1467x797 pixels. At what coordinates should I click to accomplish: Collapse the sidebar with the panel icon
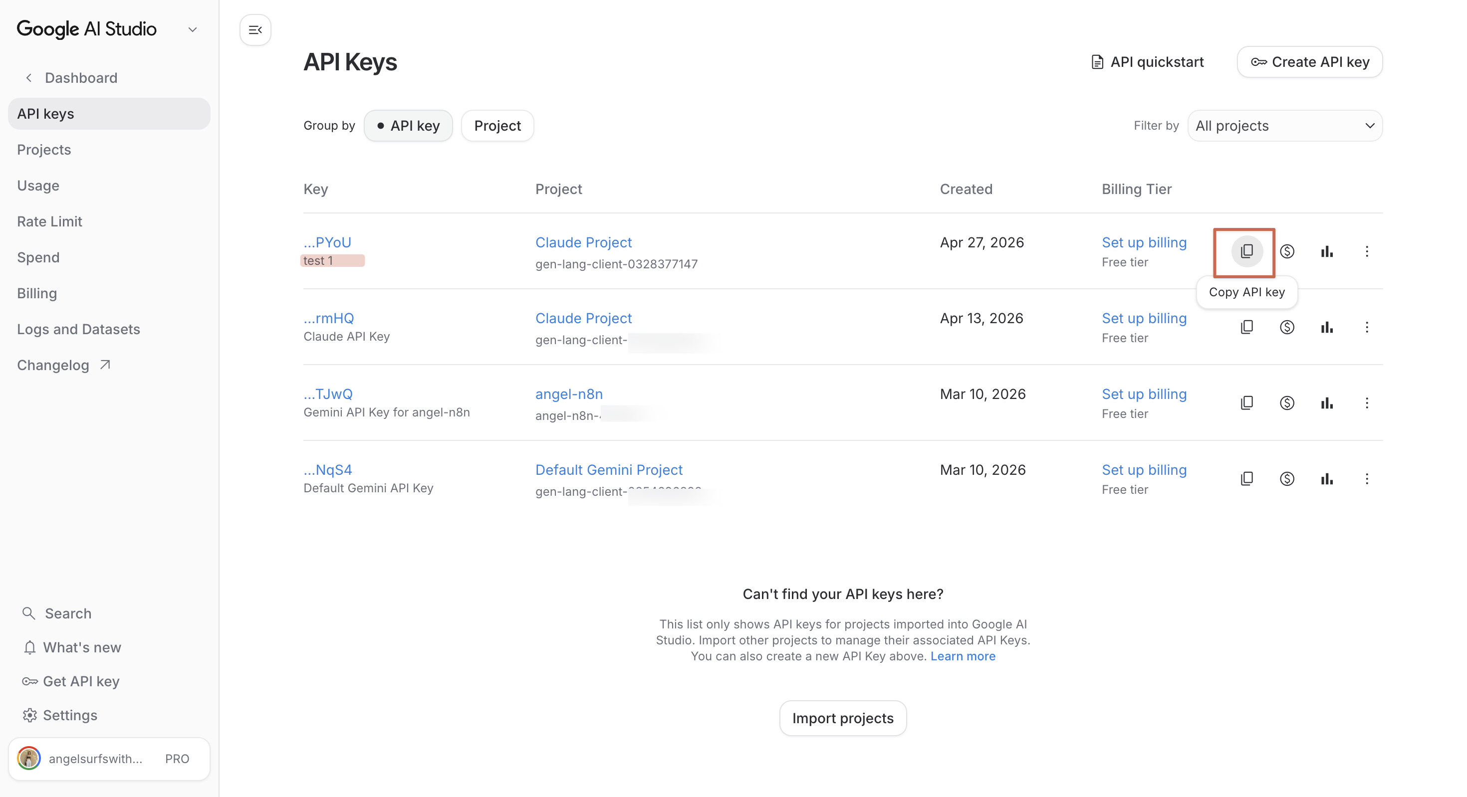255,29
